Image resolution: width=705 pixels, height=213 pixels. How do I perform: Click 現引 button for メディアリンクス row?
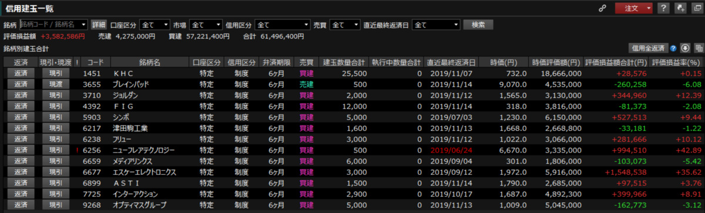coord(55,161)
